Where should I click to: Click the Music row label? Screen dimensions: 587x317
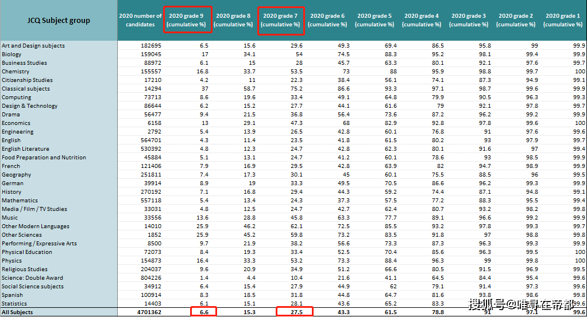tap(10, 218)
